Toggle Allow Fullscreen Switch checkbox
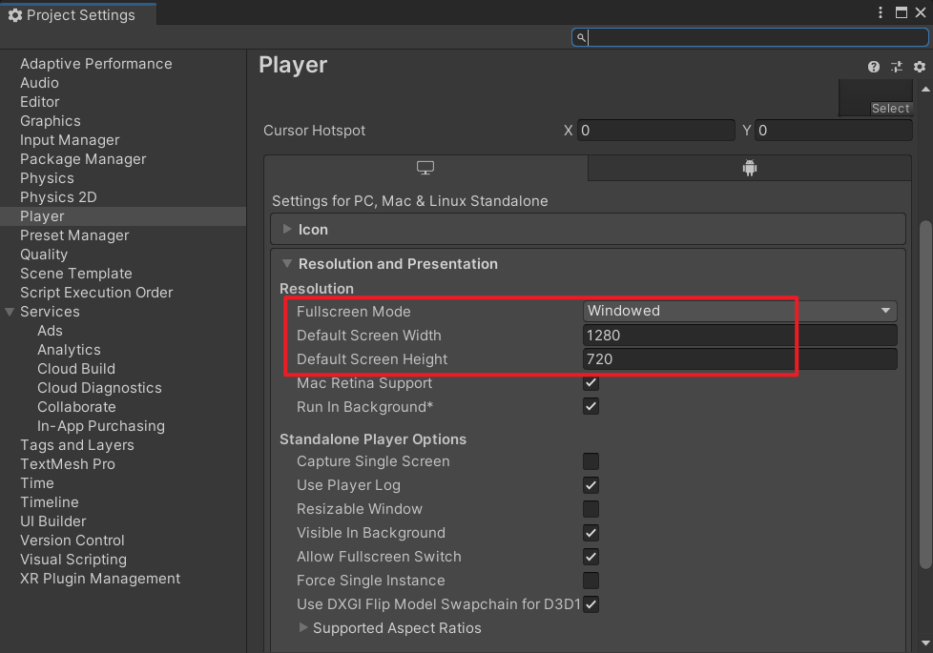 pos(591,557)
